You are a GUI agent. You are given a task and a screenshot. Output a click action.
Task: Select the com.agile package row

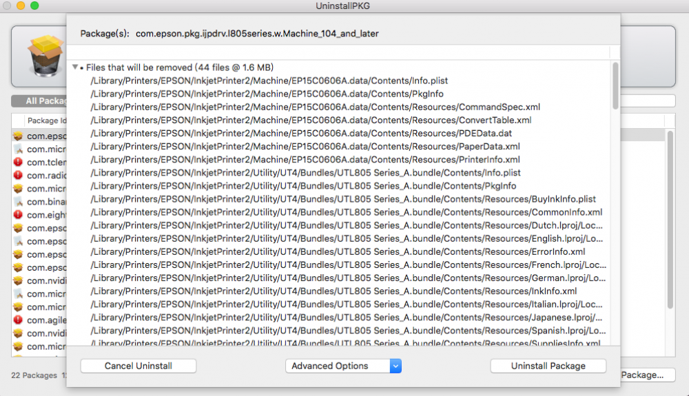click(x=39, y=320)
